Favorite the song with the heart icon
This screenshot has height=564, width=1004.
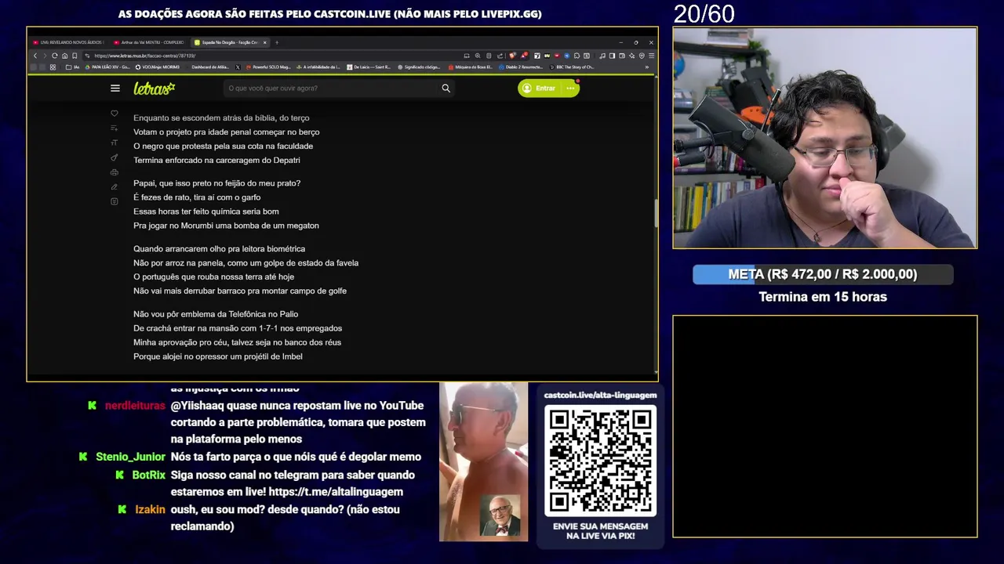[114, 114]
